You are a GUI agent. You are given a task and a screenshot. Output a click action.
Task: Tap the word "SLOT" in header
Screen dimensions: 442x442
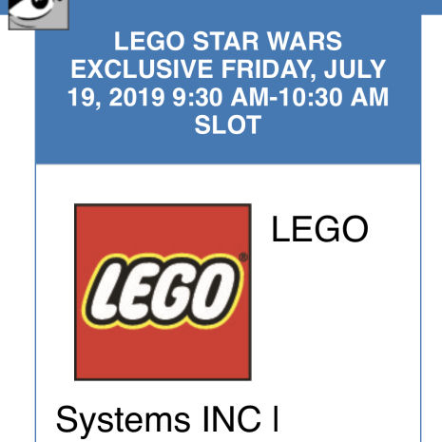tap(228, 125)
